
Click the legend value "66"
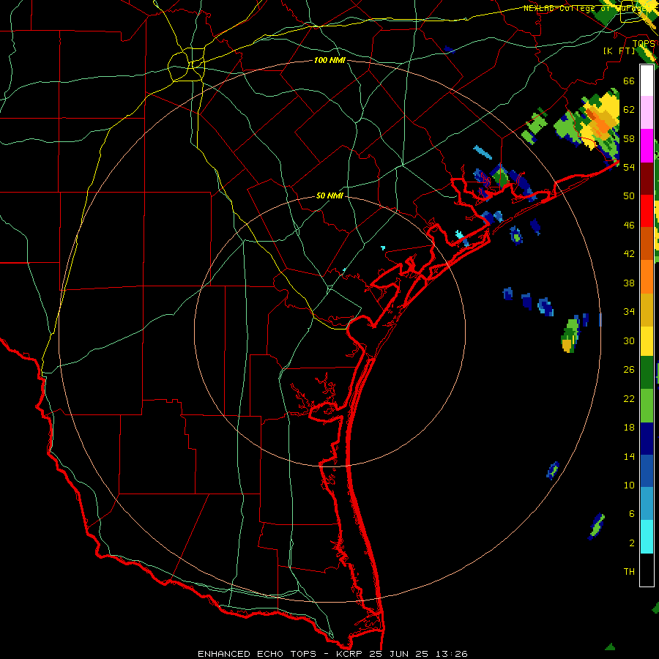point(629,81)
